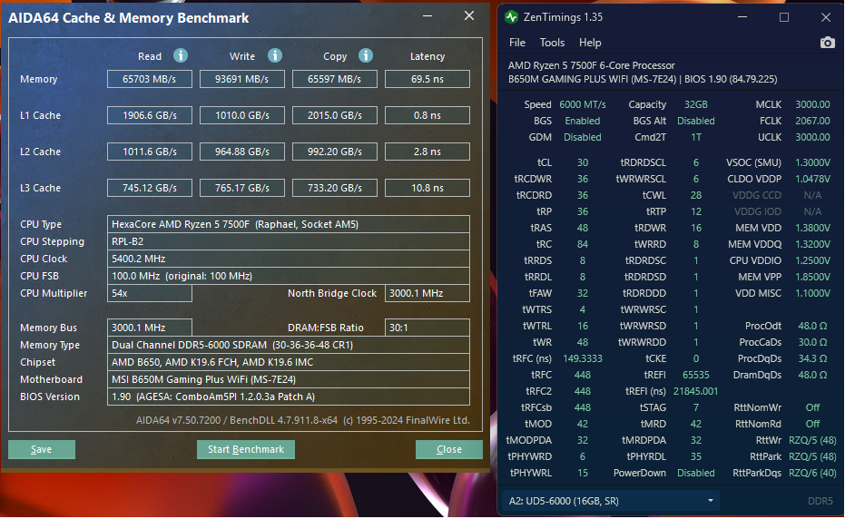
Task: Click the Motherboard MSI B650M Gaming Plus field
Action: pyautogui.click(x=289, y=379)
